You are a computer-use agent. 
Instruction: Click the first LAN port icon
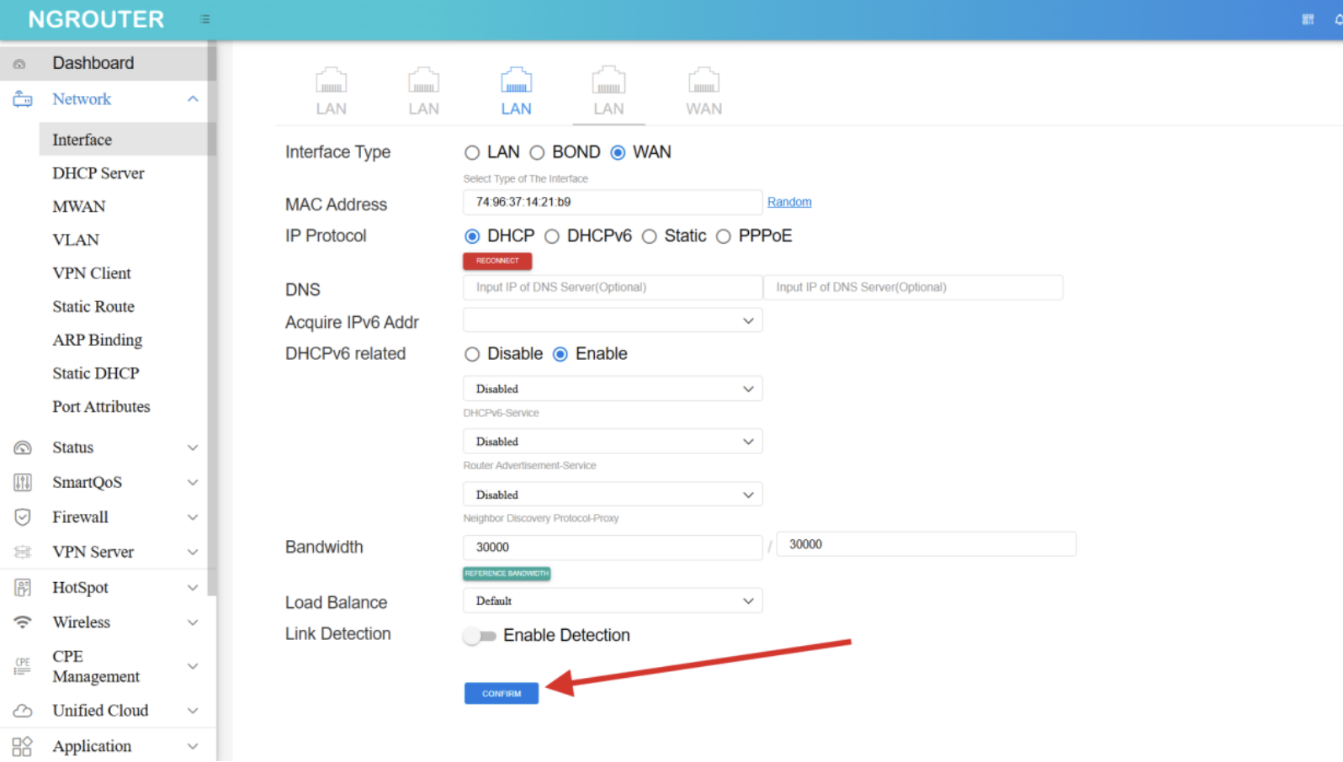pos(331,82)
